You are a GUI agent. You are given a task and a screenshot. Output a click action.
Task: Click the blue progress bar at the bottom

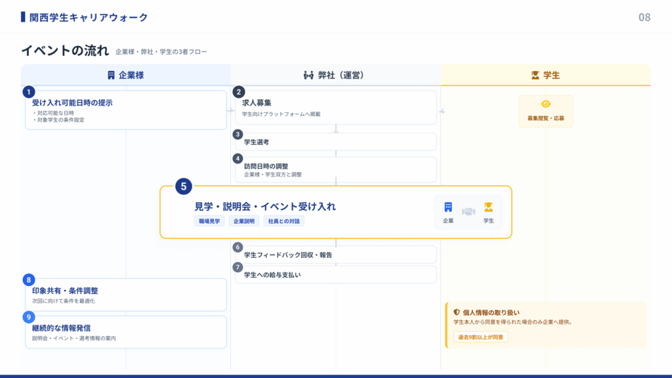click(336, 375)
